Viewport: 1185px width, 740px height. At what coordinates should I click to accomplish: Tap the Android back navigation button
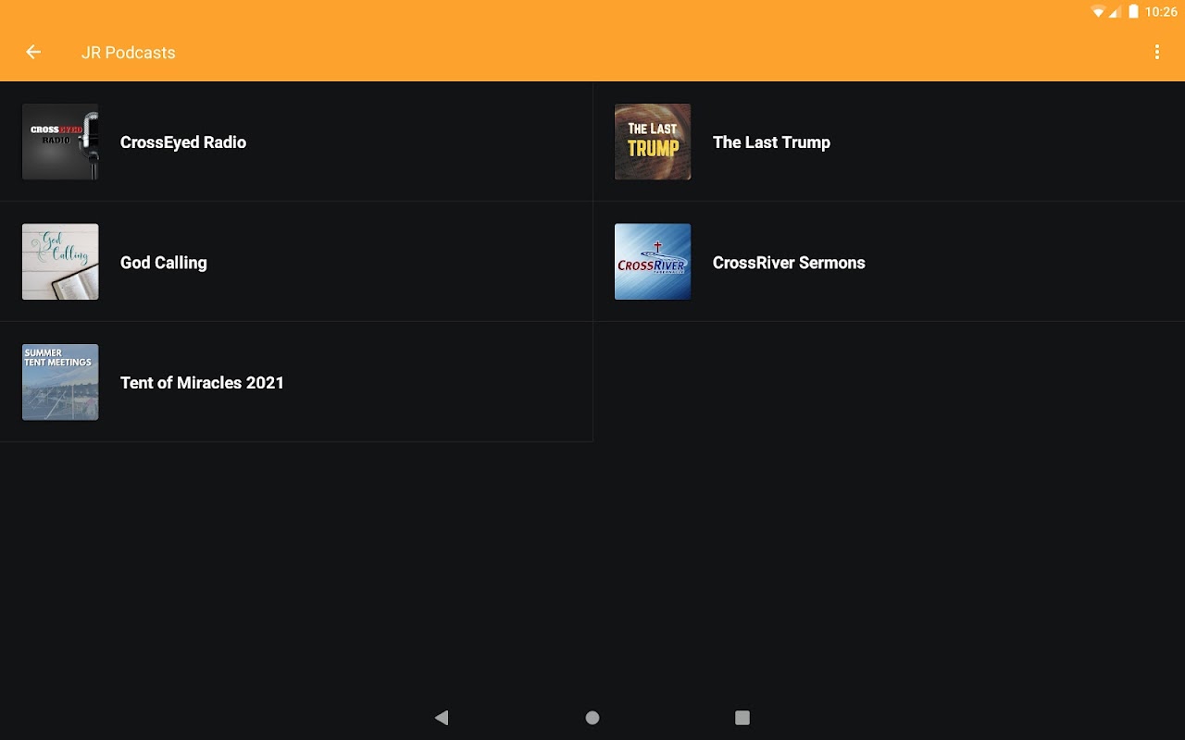(x=442, y=717)
